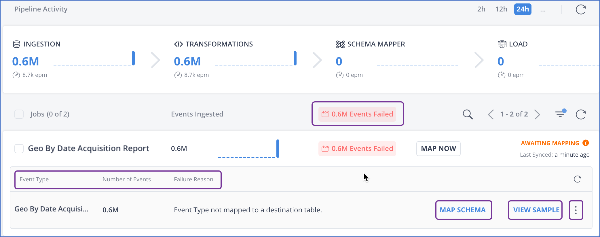Refresh the Pipeline Activity panel
Image resolution: width=600 pixels, height=237 pixels.
click(581, 9)
